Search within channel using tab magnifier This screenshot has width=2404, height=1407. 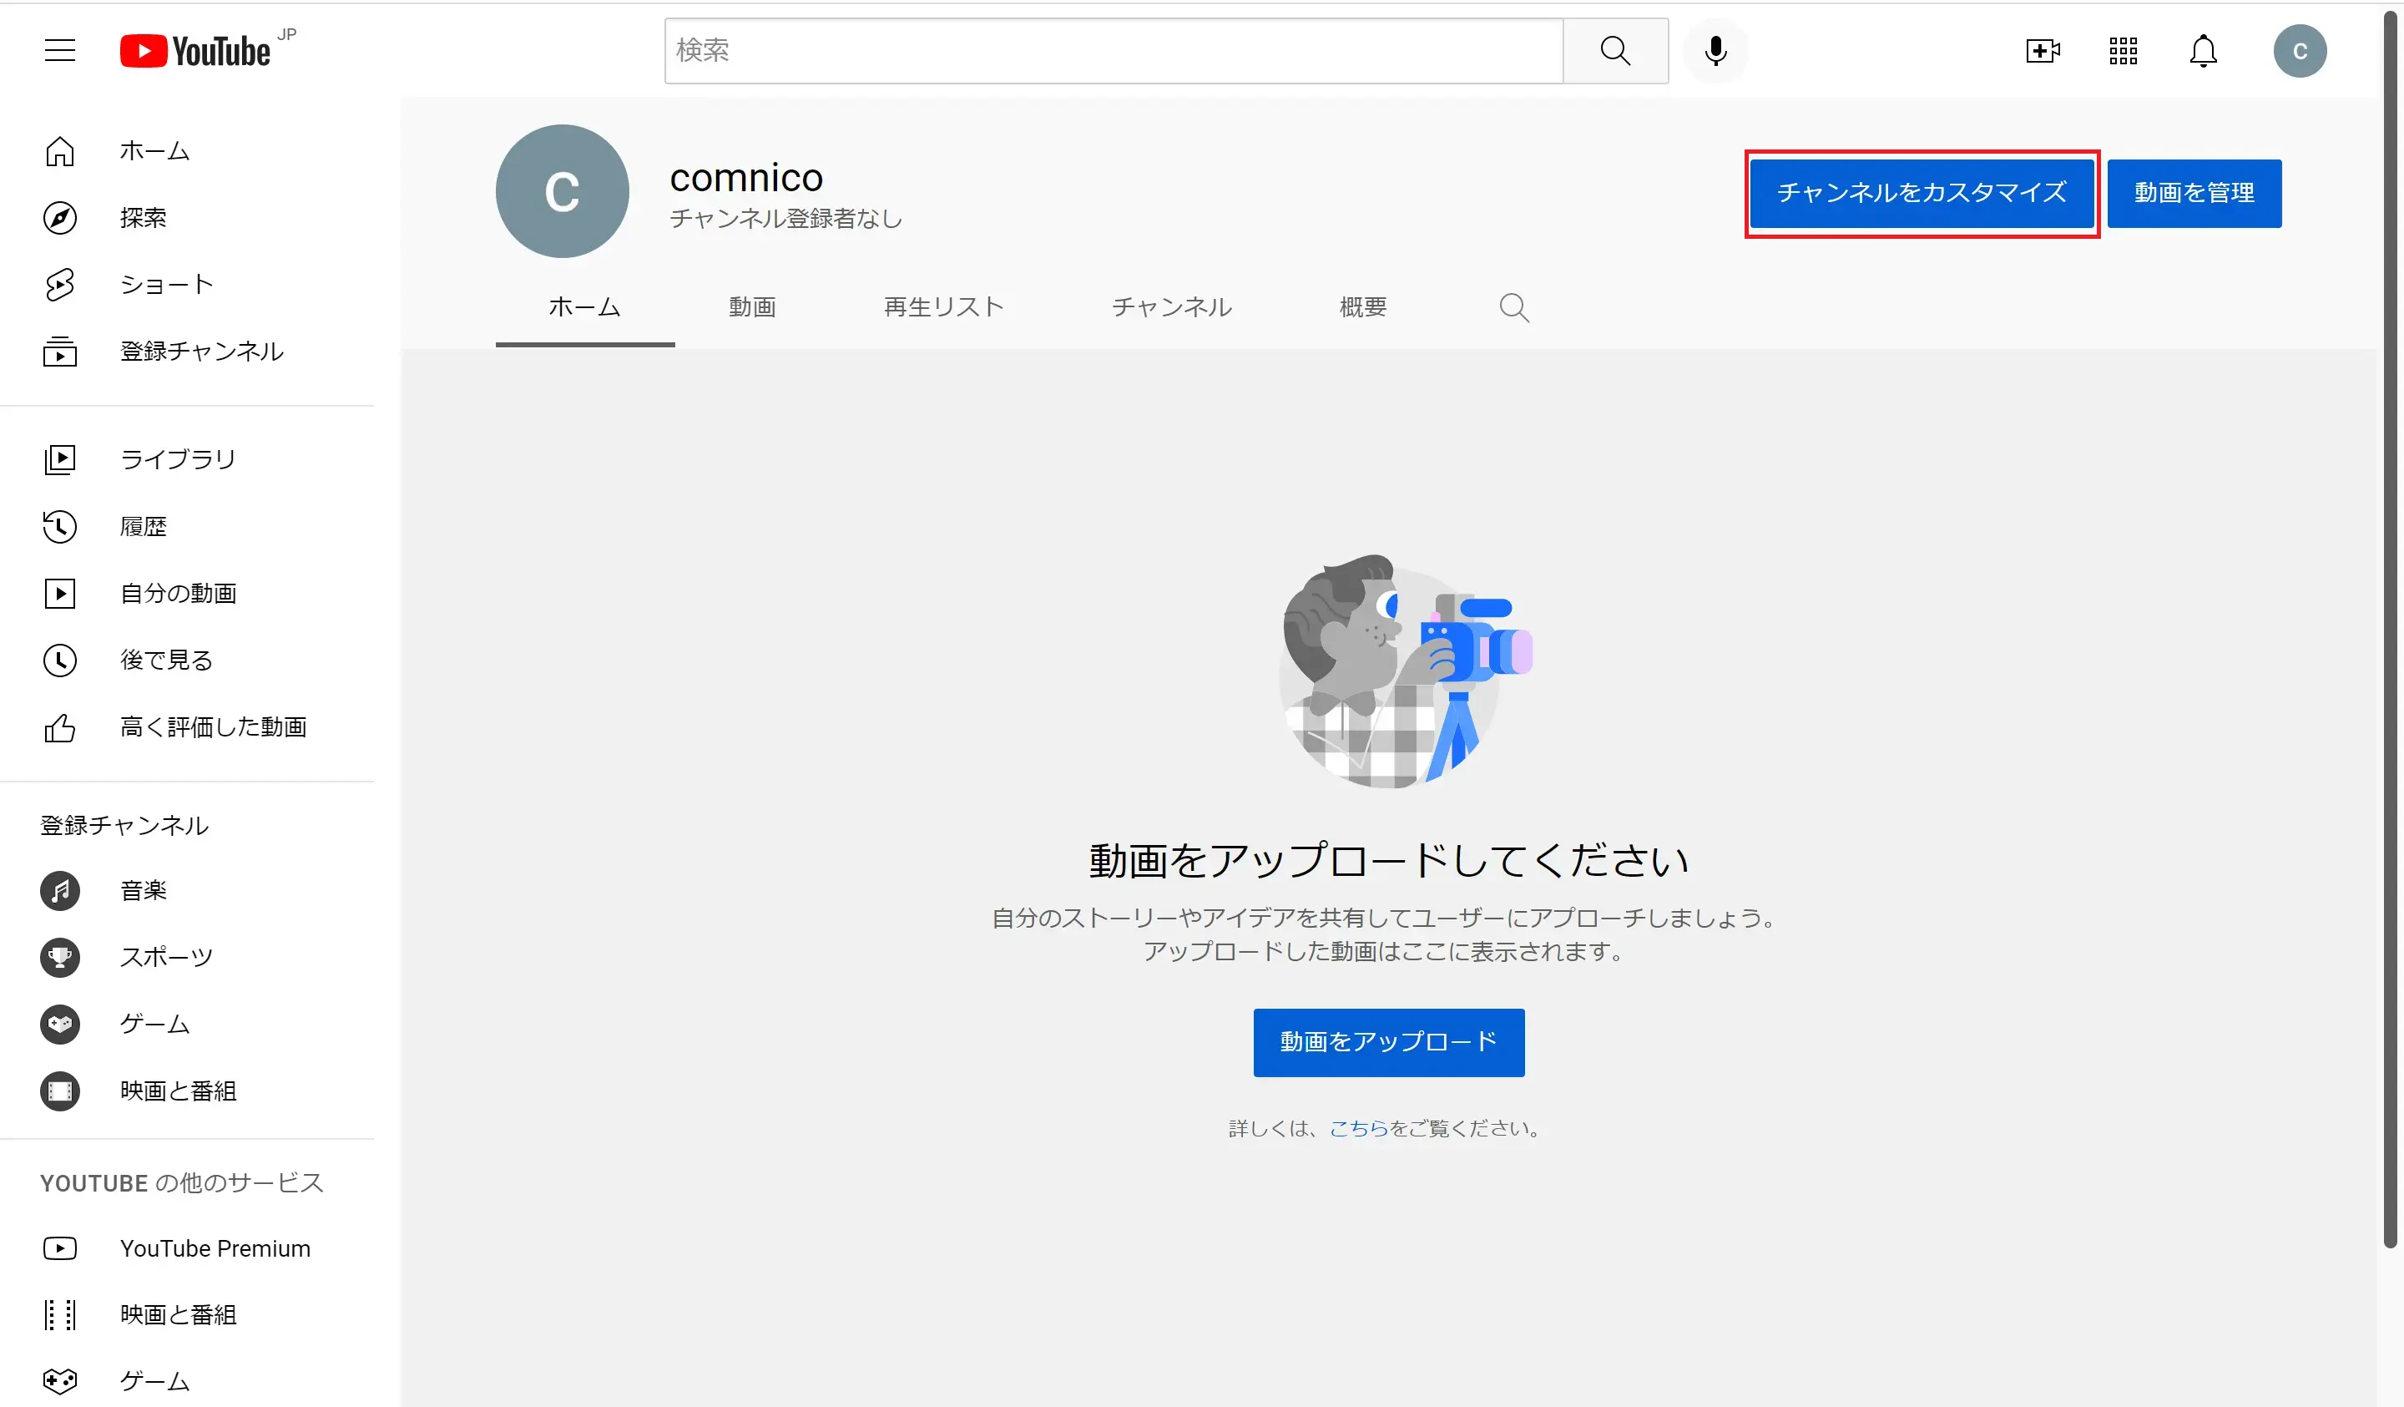1514,307
